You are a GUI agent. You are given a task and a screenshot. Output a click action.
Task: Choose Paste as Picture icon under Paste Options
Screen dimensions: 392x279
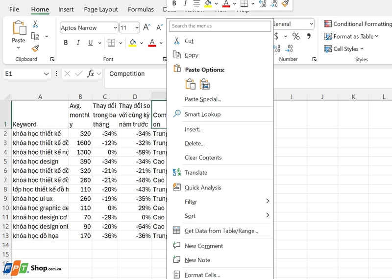click(x=204, y=84)
